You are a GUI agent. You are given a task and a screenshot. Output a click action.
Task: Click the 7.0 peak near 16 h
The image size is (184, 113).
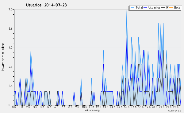[x=127, y=10]
